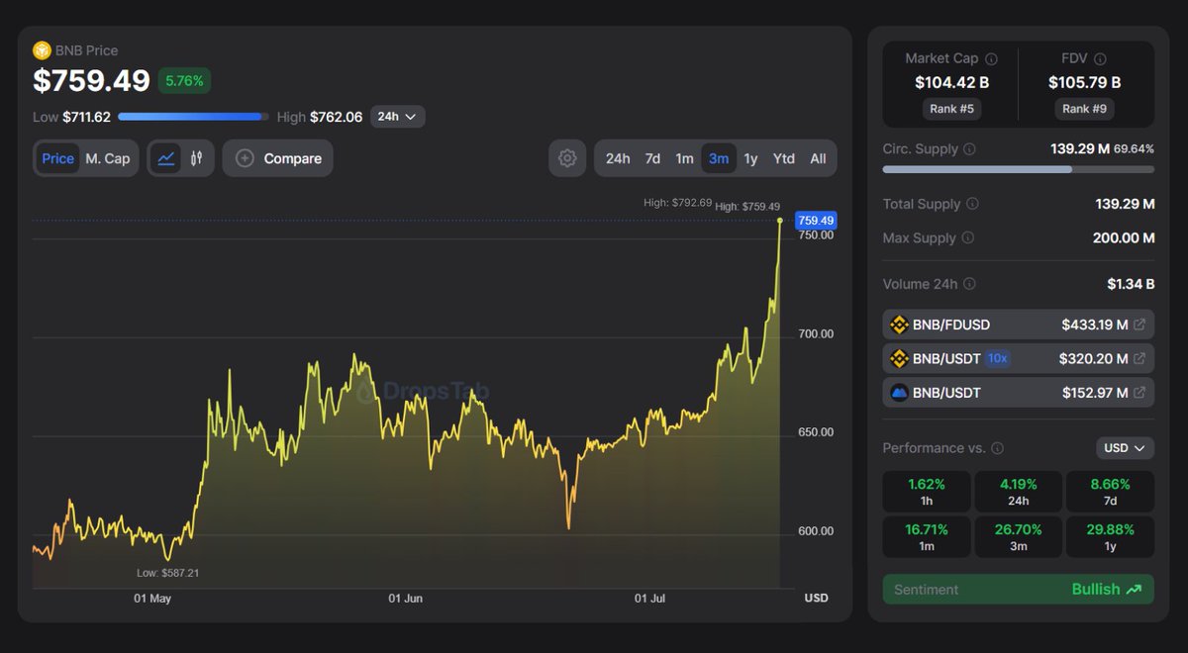
Task: Click the BNB coin logo icon
Action: (42, 50)
